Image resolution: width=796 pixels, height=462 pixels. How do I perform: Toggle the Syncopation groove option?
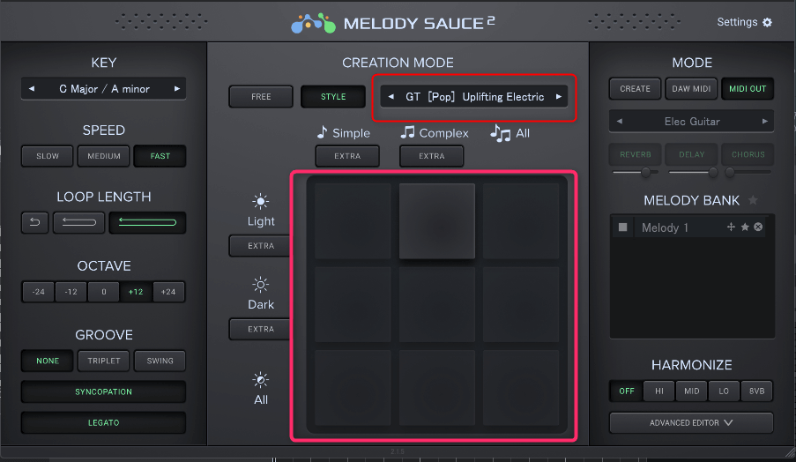[x=103, y=391]
